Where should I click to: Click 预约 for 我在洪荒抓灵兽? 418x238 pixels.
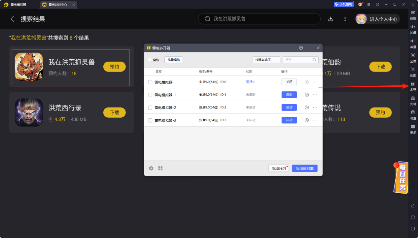click(x=115, y=67)
